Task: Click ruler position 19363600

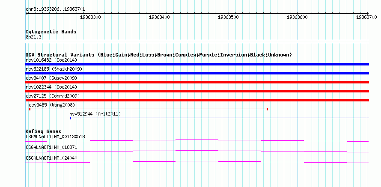Action: [x=298, y=17]
